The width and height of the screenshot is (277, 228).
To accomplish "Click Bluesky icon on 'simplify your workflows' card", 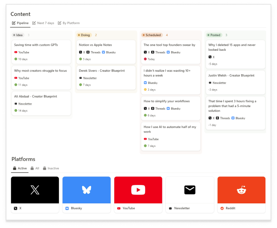I will coord(168,108).
